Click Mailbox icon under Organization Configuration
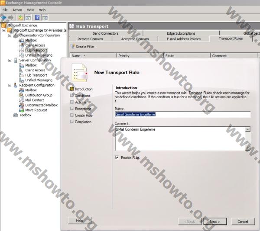This screenshot has height=231, width=260. click(21, 40)
